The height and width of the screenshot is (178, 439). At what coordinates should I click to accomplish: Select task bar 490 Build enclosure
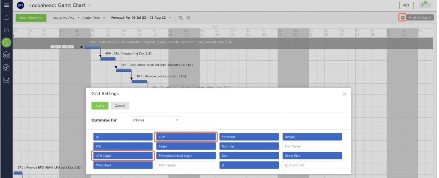92,47
